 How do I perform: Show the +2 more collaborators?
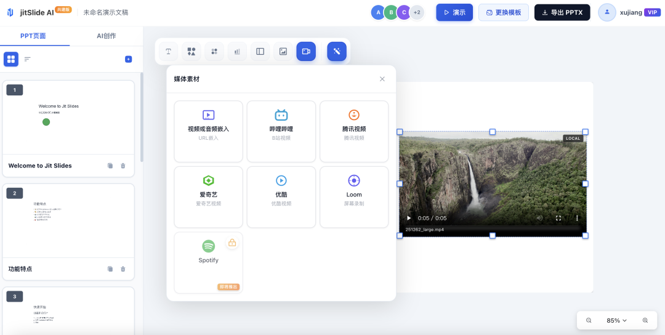tap(417, 12)
